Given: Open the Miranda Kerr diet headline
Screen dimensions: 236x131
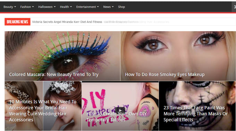Looking at the screenshot, I should tap(67, 22).
